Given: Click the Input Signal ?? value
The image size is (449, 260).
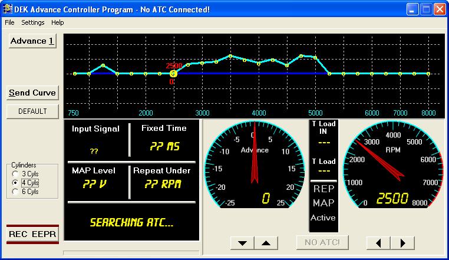Looking at the screenshot, I should (94, 151).
